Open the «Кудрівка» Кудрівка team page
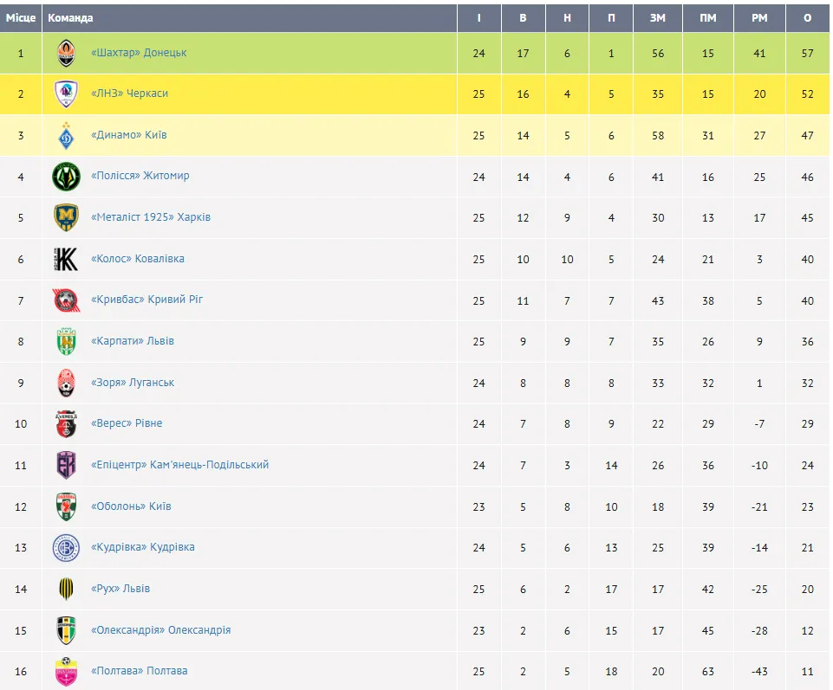The height and width of the screenshot is (690, 833). (x=142, y=547)
